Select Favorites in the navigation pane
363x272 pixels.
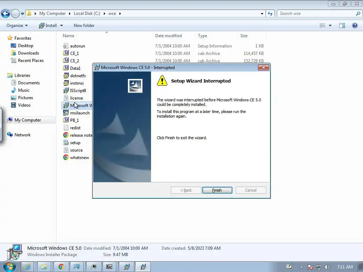tap(23, 38)
